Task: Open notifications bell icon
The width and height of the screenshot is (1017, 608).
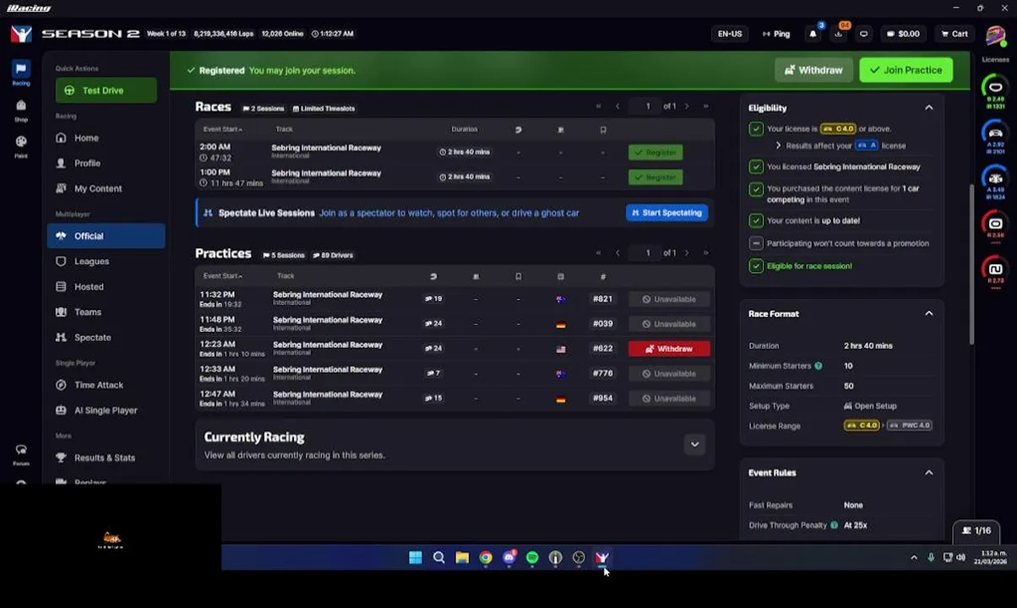Action: click(x=813, y=34)
